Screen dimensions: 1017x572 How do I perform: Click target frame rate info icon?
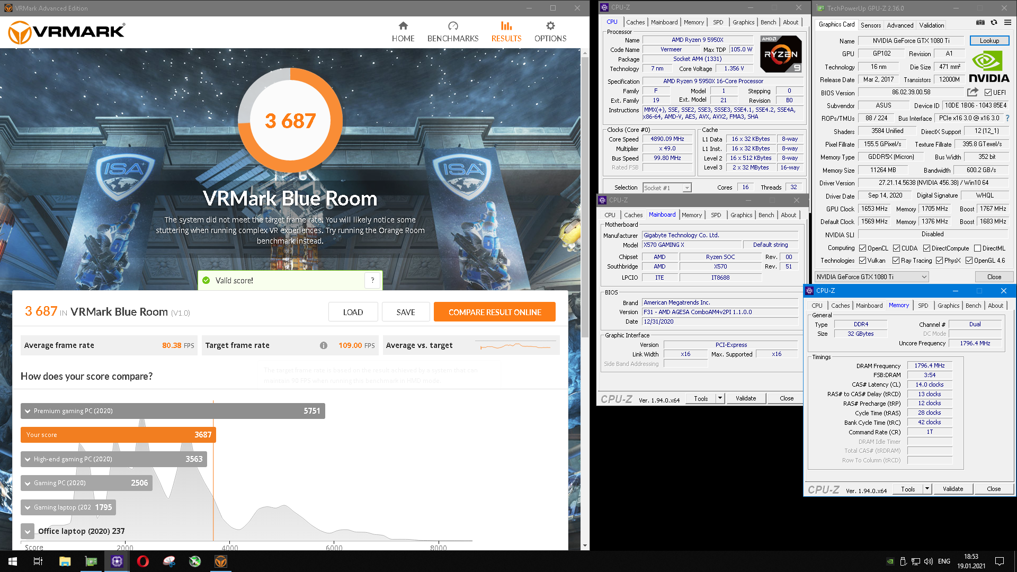(323, 345)
